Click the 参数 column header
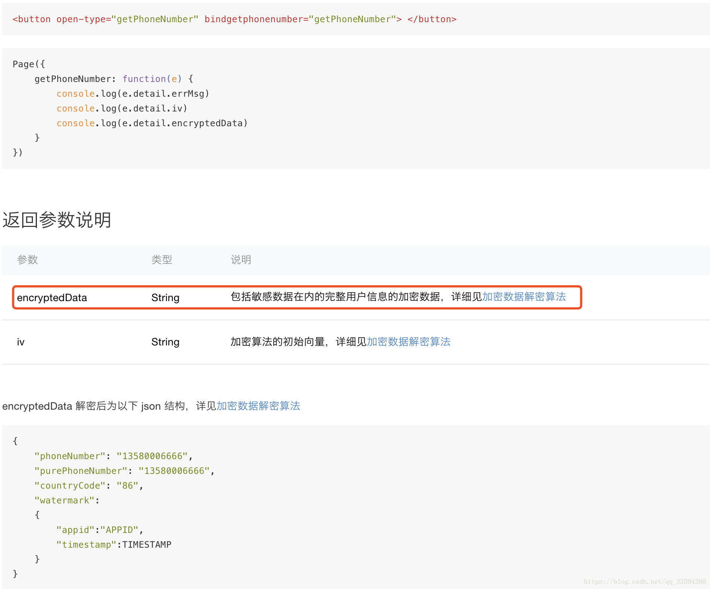The width and height of the screenshot is (710, 589). (x=27, y=260)
